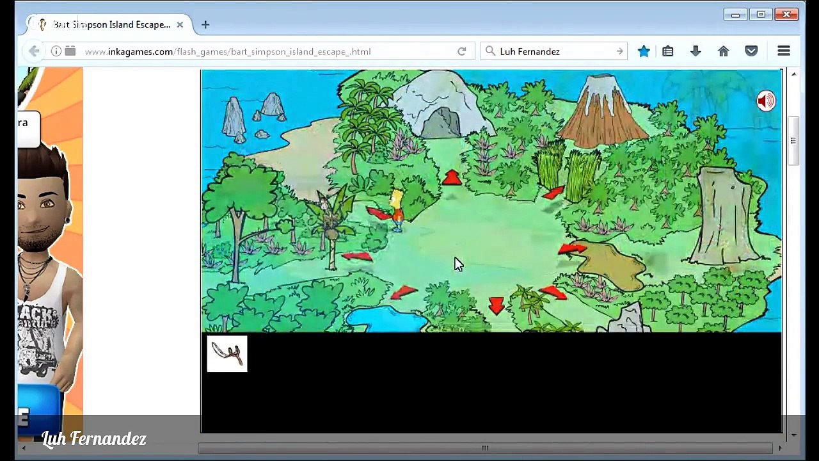This screenshot has height=461, width=819.
Task: Open the site information icon
Action: (56, 51)
